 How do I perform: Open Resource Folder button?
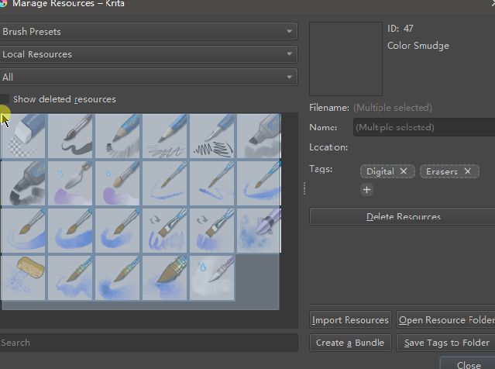coord(445,319)
